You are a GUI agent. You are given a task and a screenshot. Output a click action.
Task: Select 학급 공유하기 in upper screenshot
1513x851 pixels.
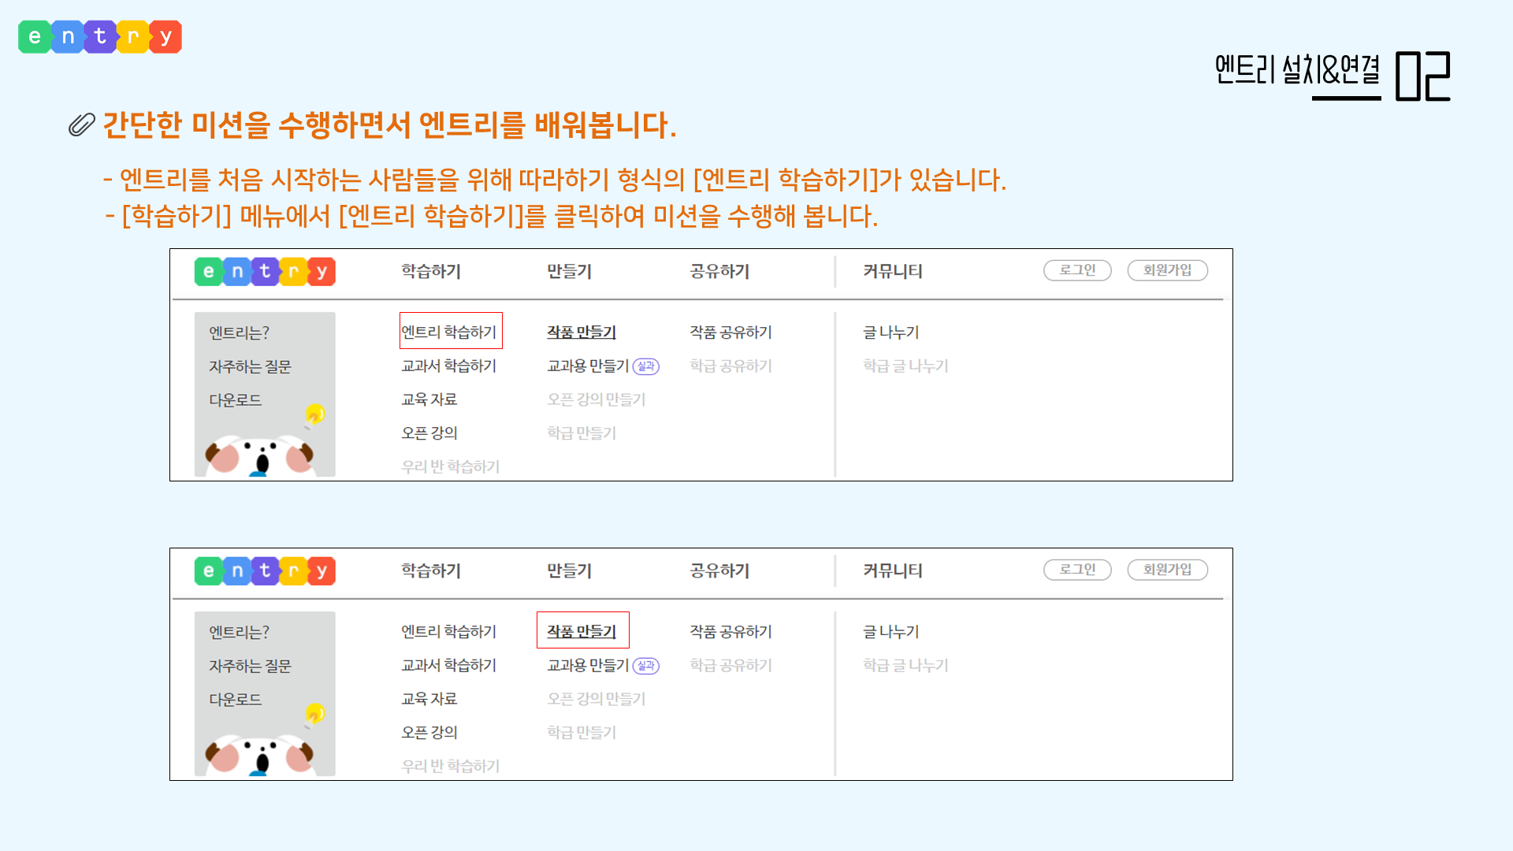[x=731, y=366]
